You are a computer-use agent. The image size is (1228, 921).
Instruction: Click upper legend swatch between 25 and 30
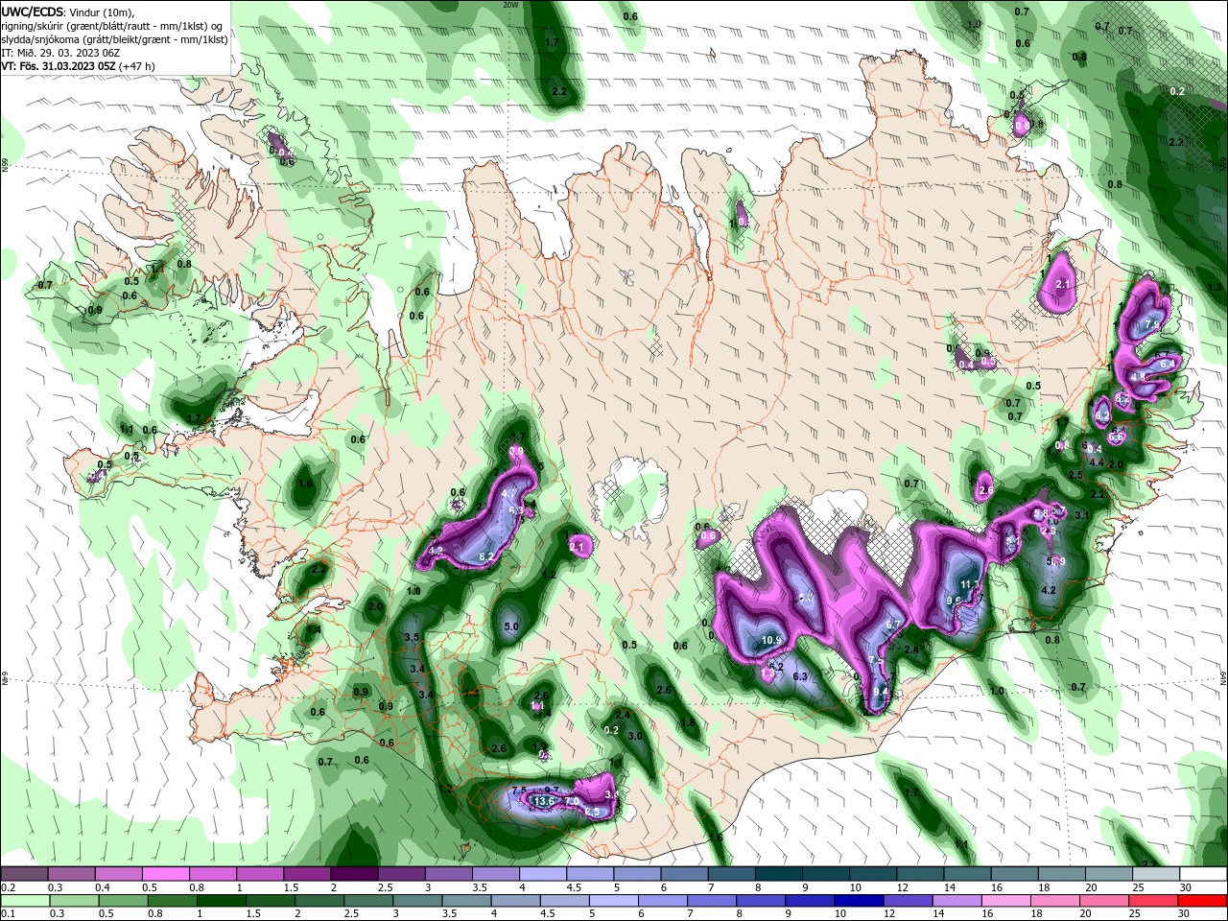(1155, 874)
